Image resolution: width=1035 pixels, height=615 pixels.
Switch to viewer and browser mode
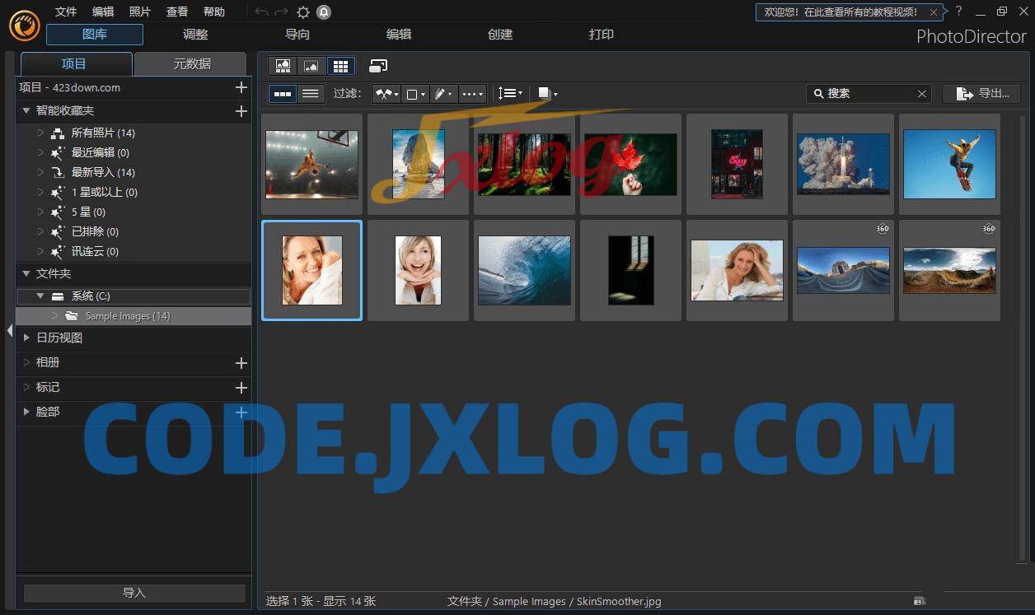click(x=283, y=66)
